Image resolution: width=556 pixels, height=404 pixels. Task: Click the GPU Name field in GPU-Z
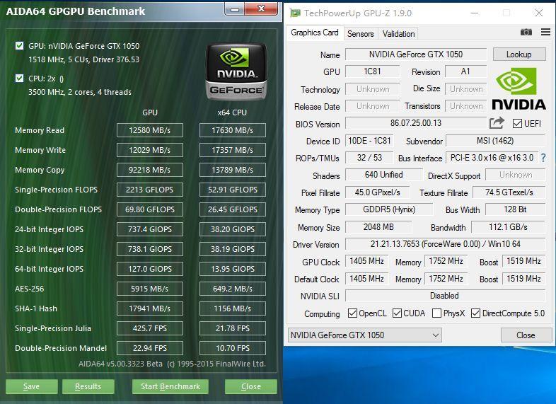pyautogui.click(x=416, y=54)
